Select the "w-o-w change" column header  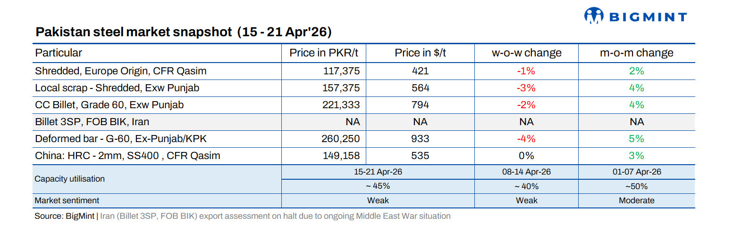pyautogui.click(x=526, y=53)
